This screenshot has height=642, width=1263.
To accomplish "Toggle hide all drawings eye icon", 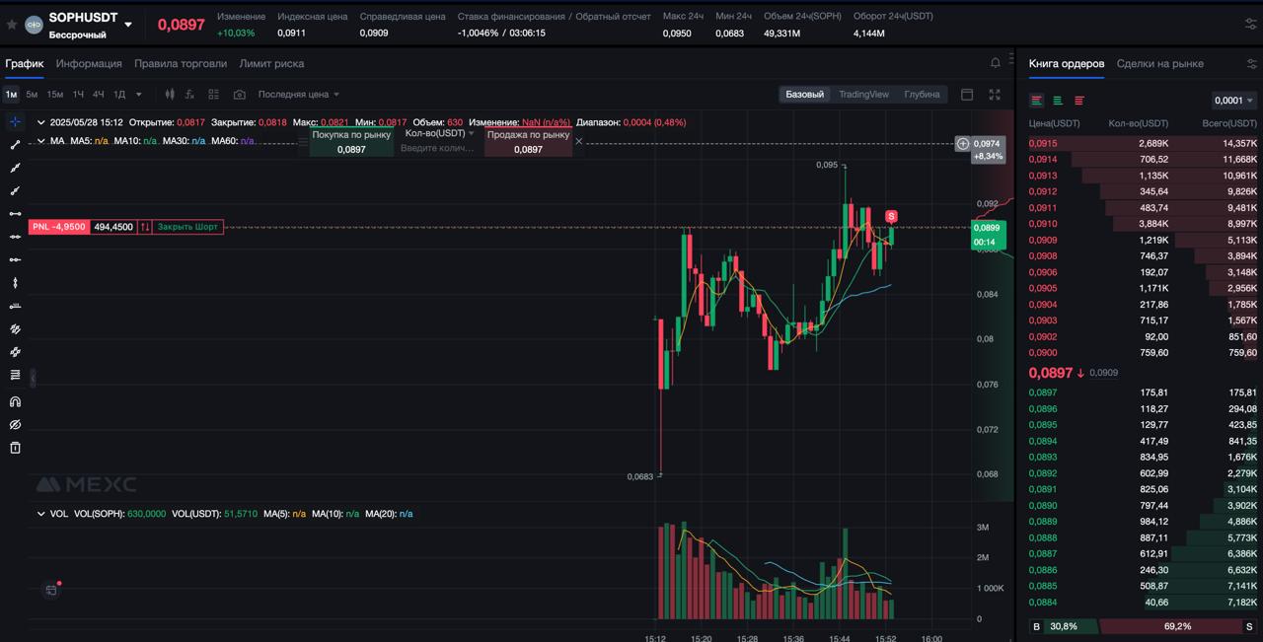I will (15, 425).
